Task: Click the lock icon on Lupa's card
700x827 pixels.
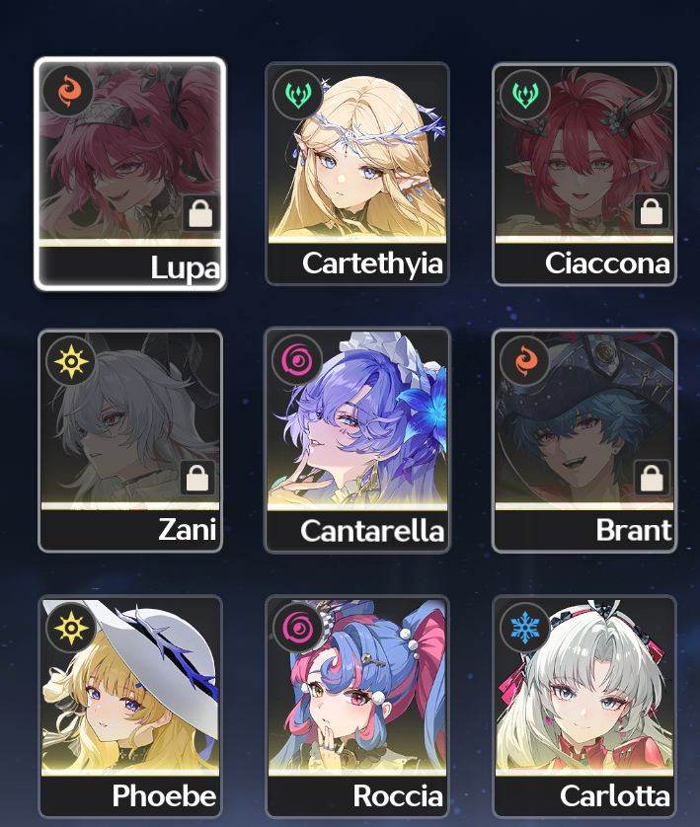Action: pos(200,213)
